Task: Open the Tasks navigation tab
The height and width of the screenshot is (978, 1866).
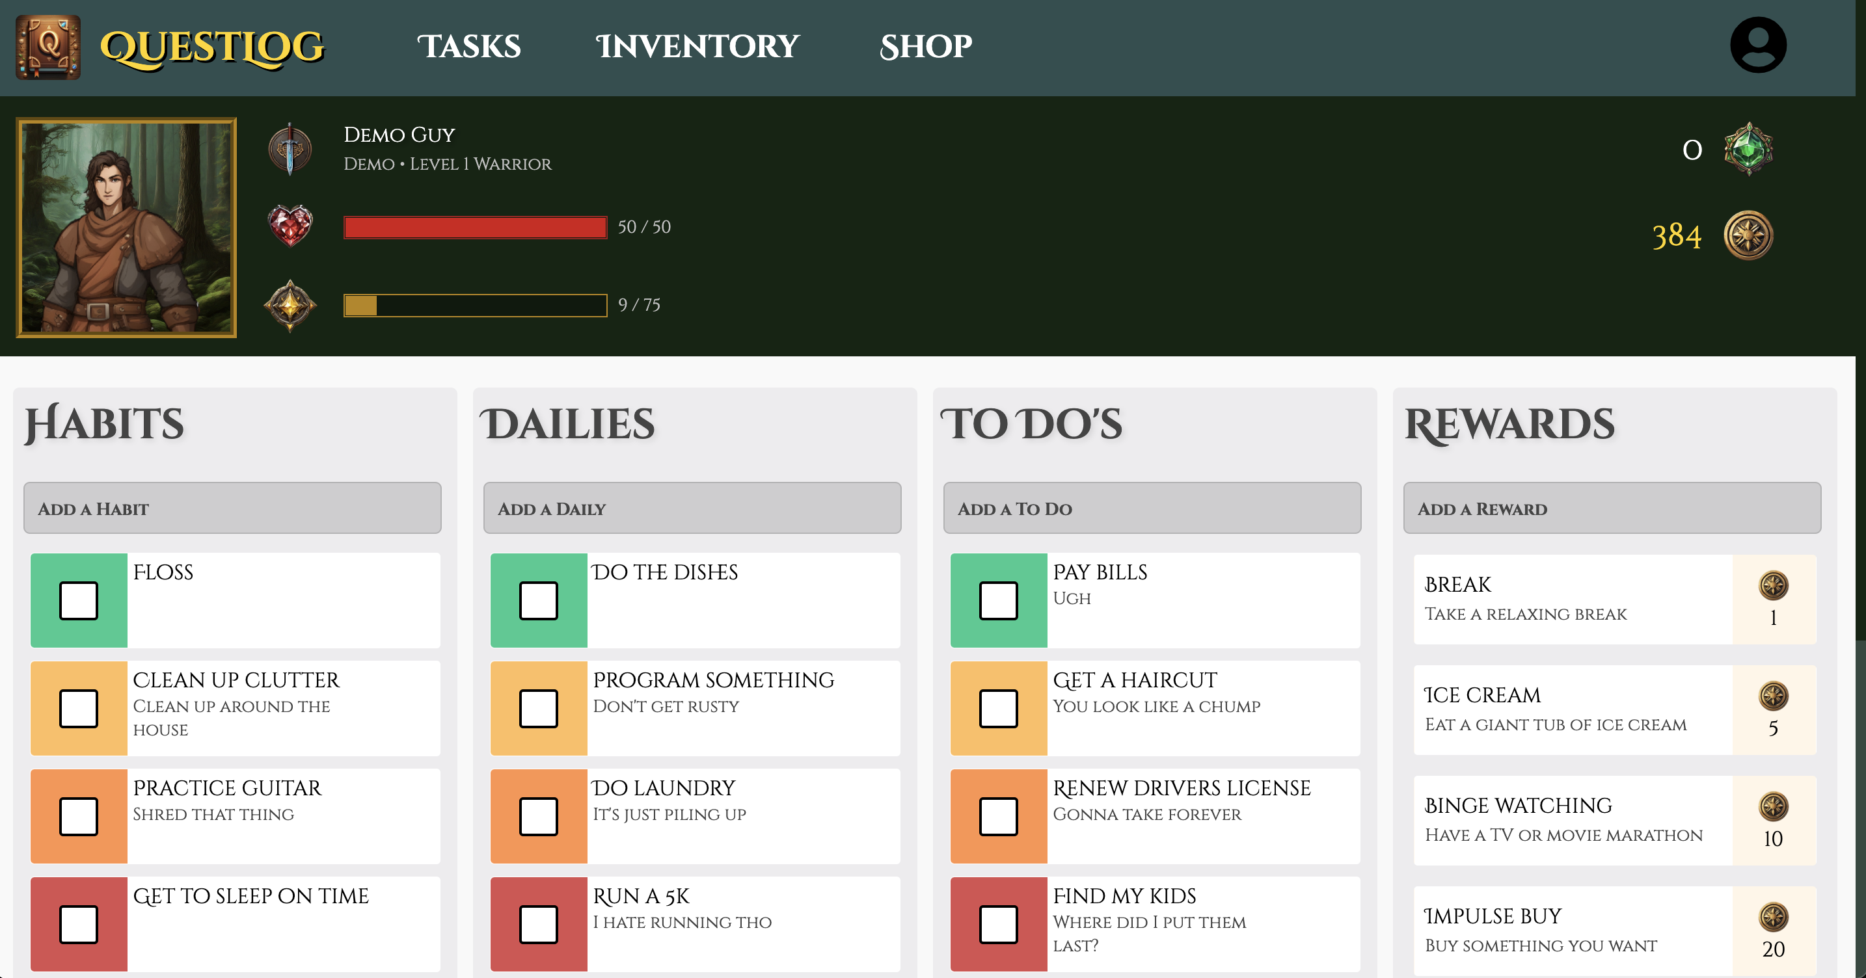Action: 468,46
